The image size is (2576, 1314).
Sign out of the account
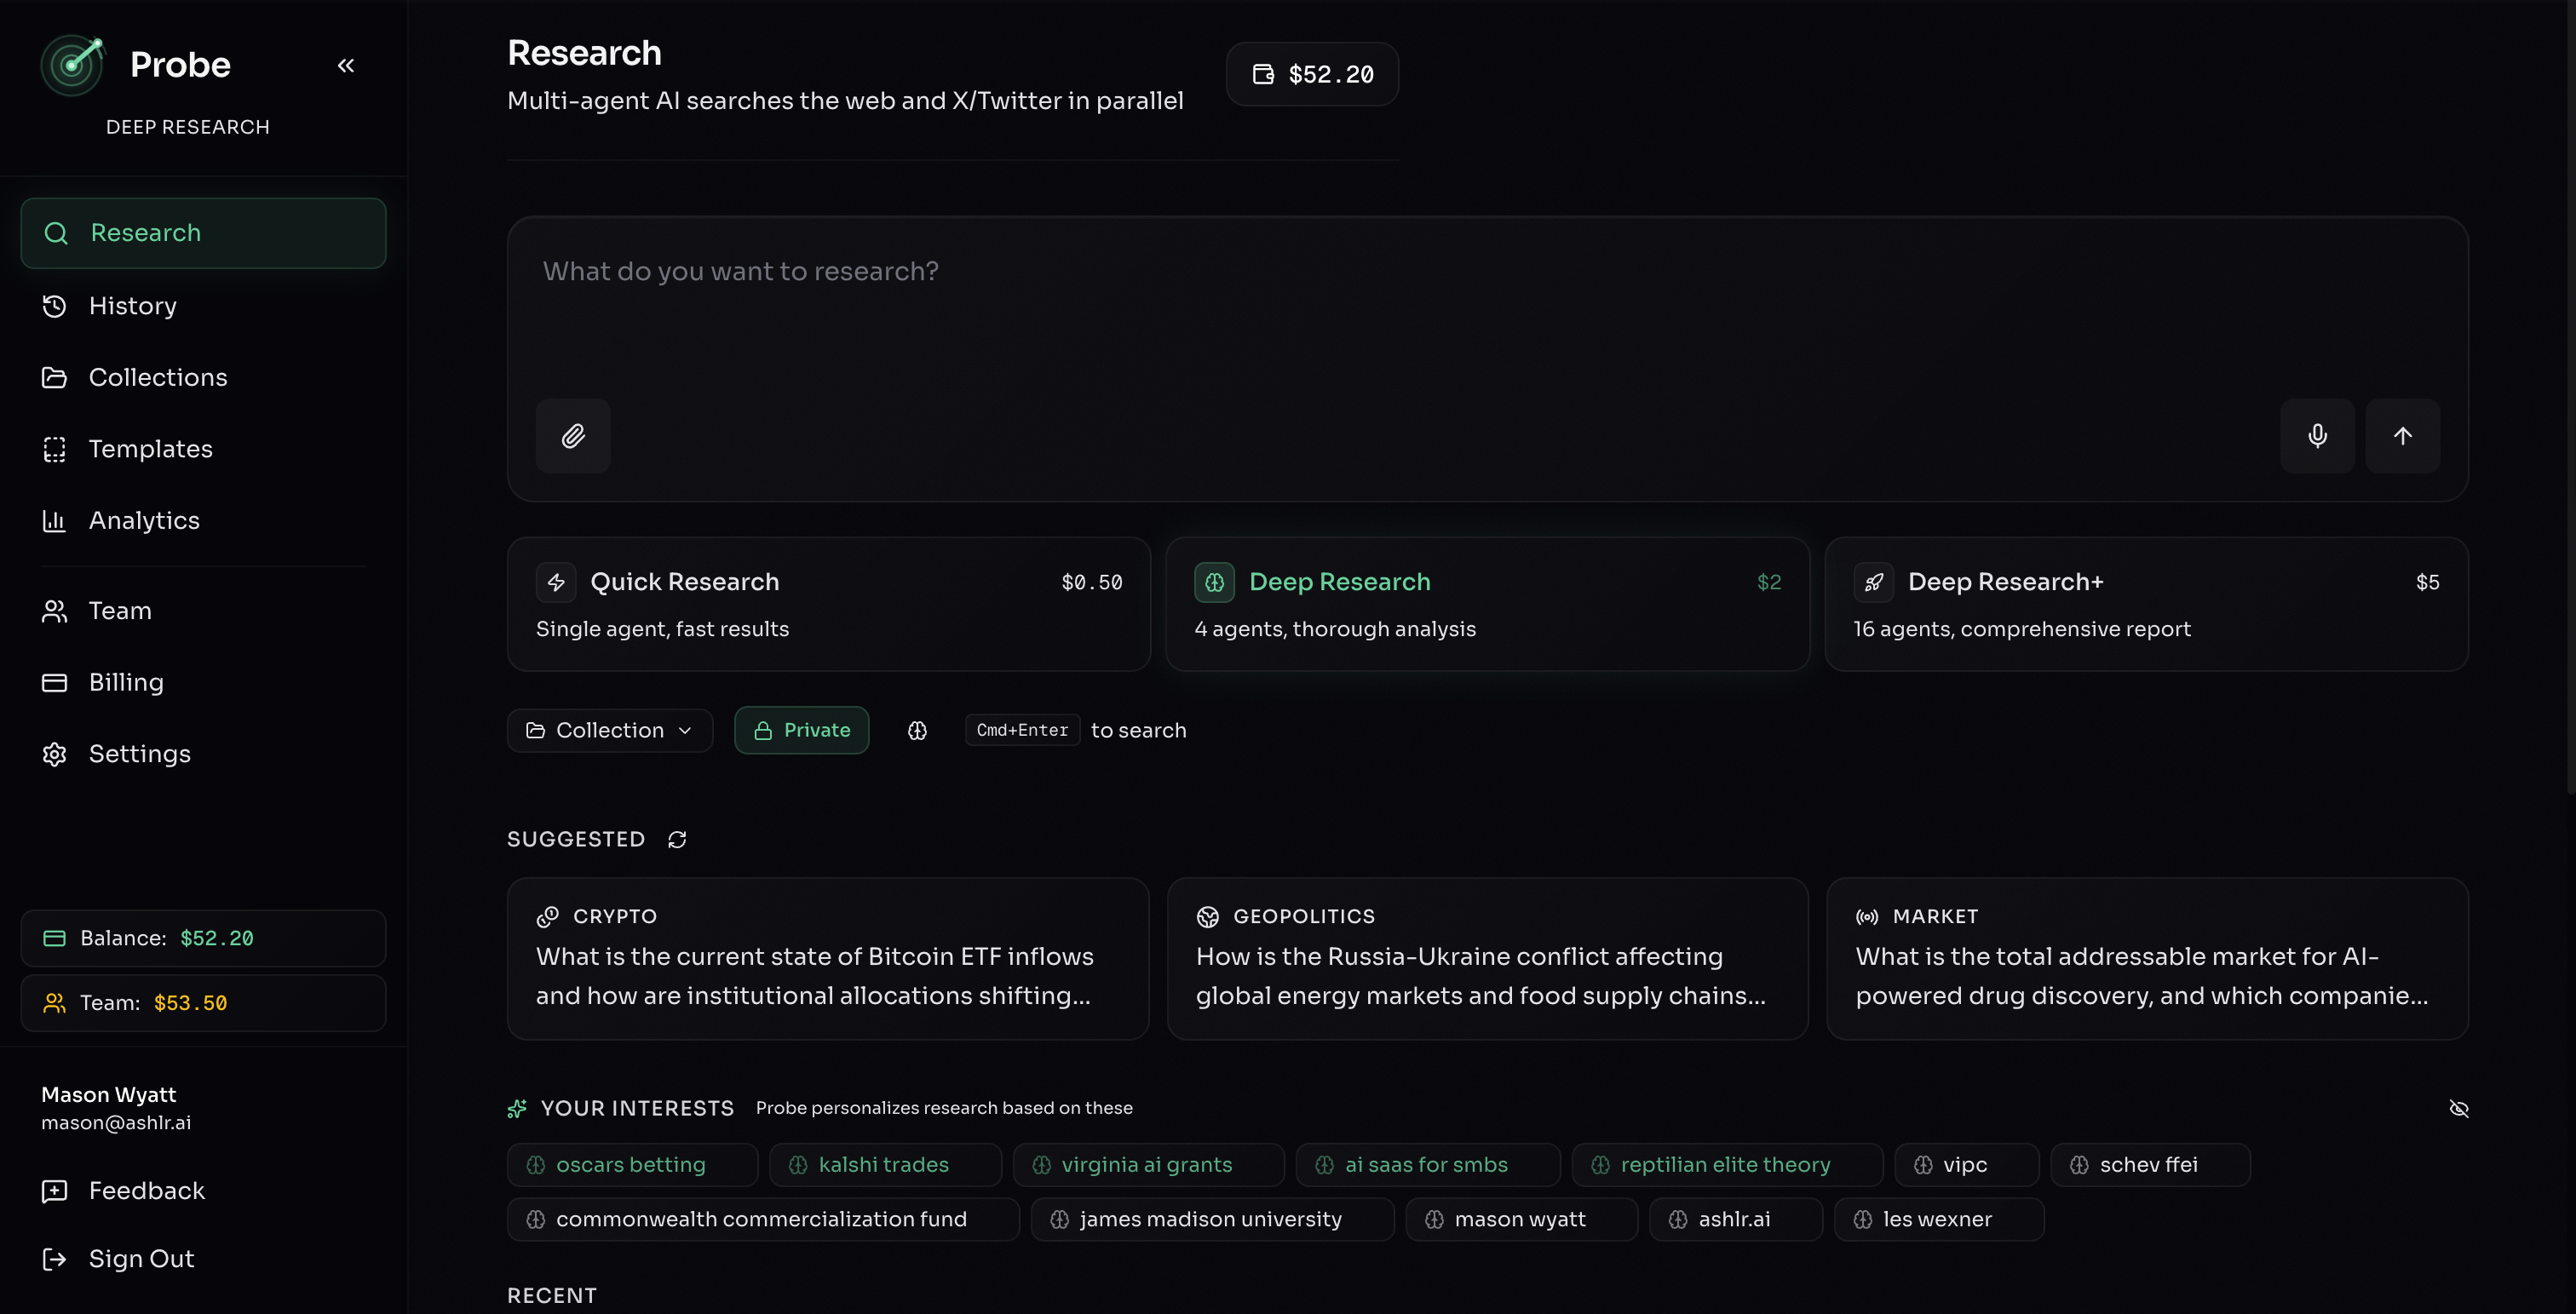(x=141, y=1259)
